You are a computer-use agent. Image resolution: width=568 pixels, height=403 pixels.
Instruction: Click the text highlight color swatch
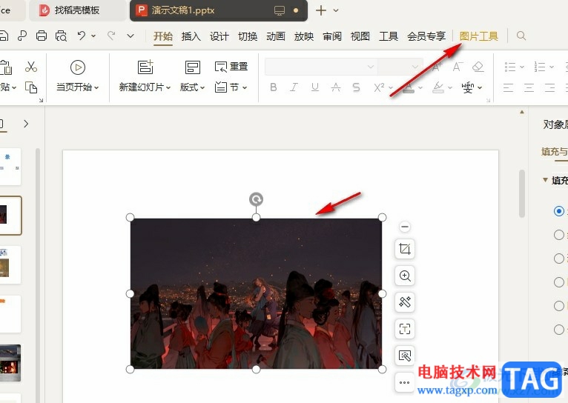tap(438, 87)
